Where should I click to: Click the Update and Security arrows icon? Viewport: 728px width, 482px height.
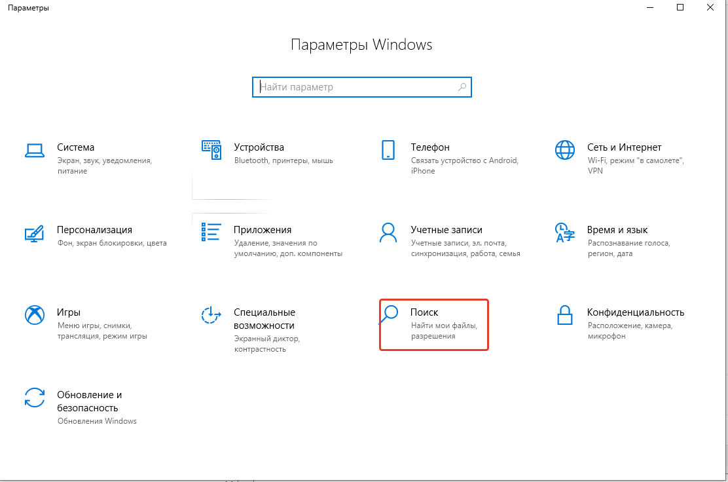click(34, 398)
